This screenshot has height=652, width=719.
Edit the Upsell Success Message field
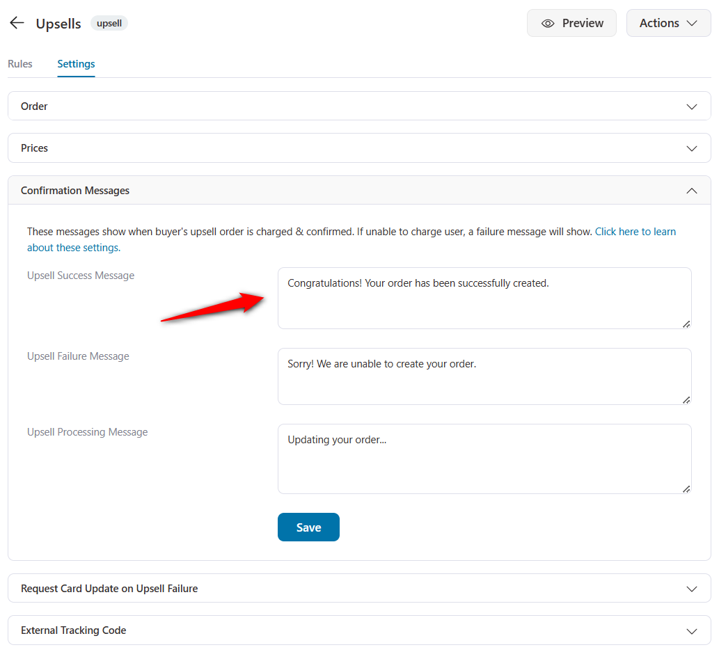484,298
